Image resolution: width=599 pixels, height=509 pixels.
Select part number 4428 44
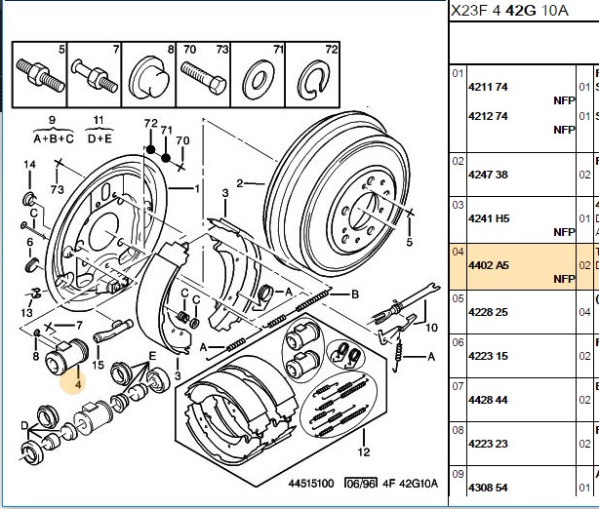coord(488,400)
